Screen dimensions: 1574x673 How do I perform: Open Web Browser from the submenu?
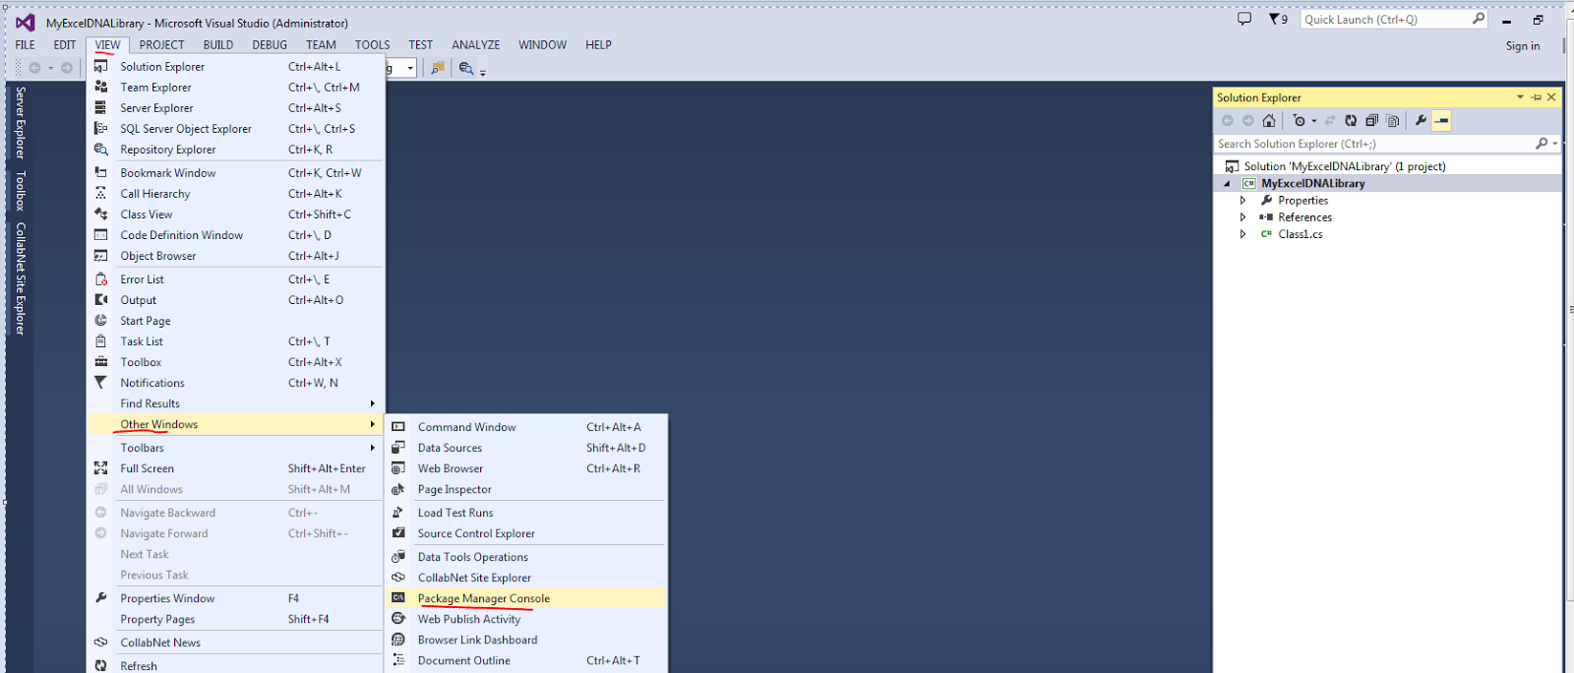click(x=526, y=468)
